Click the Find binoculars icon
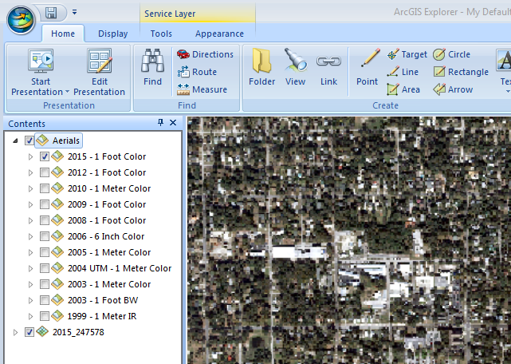The image size is (511, 364). pos(152,61)
